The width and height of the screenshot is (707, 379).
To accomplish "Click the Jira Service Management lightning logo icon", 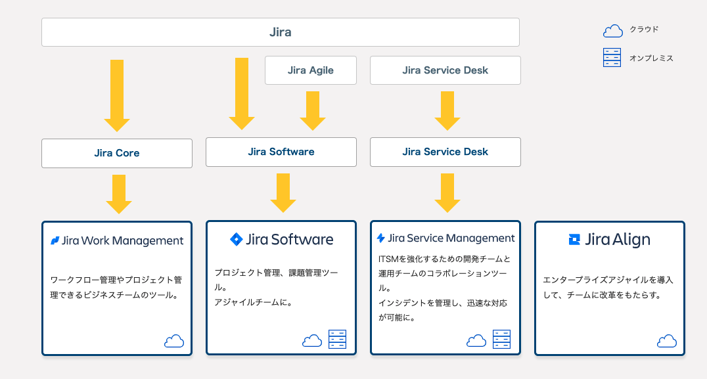I will (x=381, y=238).
